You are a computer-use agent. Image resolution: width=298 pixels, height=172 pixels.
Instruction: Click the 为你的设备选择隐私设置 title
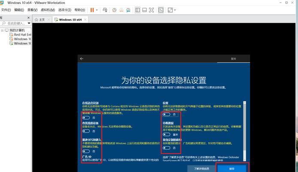164,80
